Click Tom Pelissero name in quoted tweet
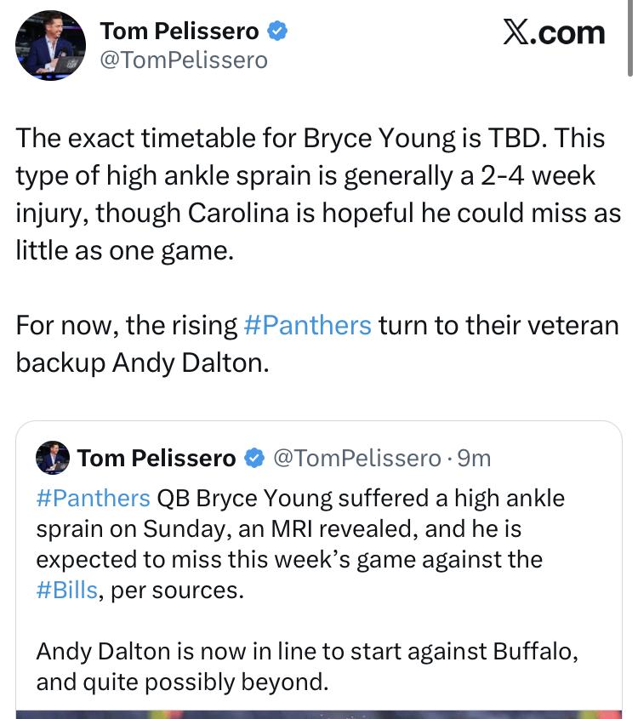Image resolution: width=638 pixels, height=719 pixels. click(157, 459)
